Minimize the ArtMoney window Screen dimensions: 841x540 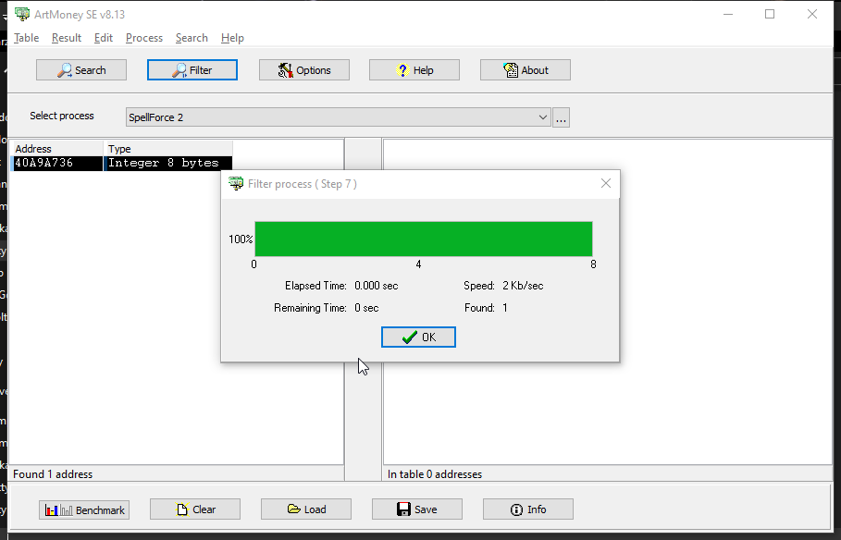click(x=728, y=14)
